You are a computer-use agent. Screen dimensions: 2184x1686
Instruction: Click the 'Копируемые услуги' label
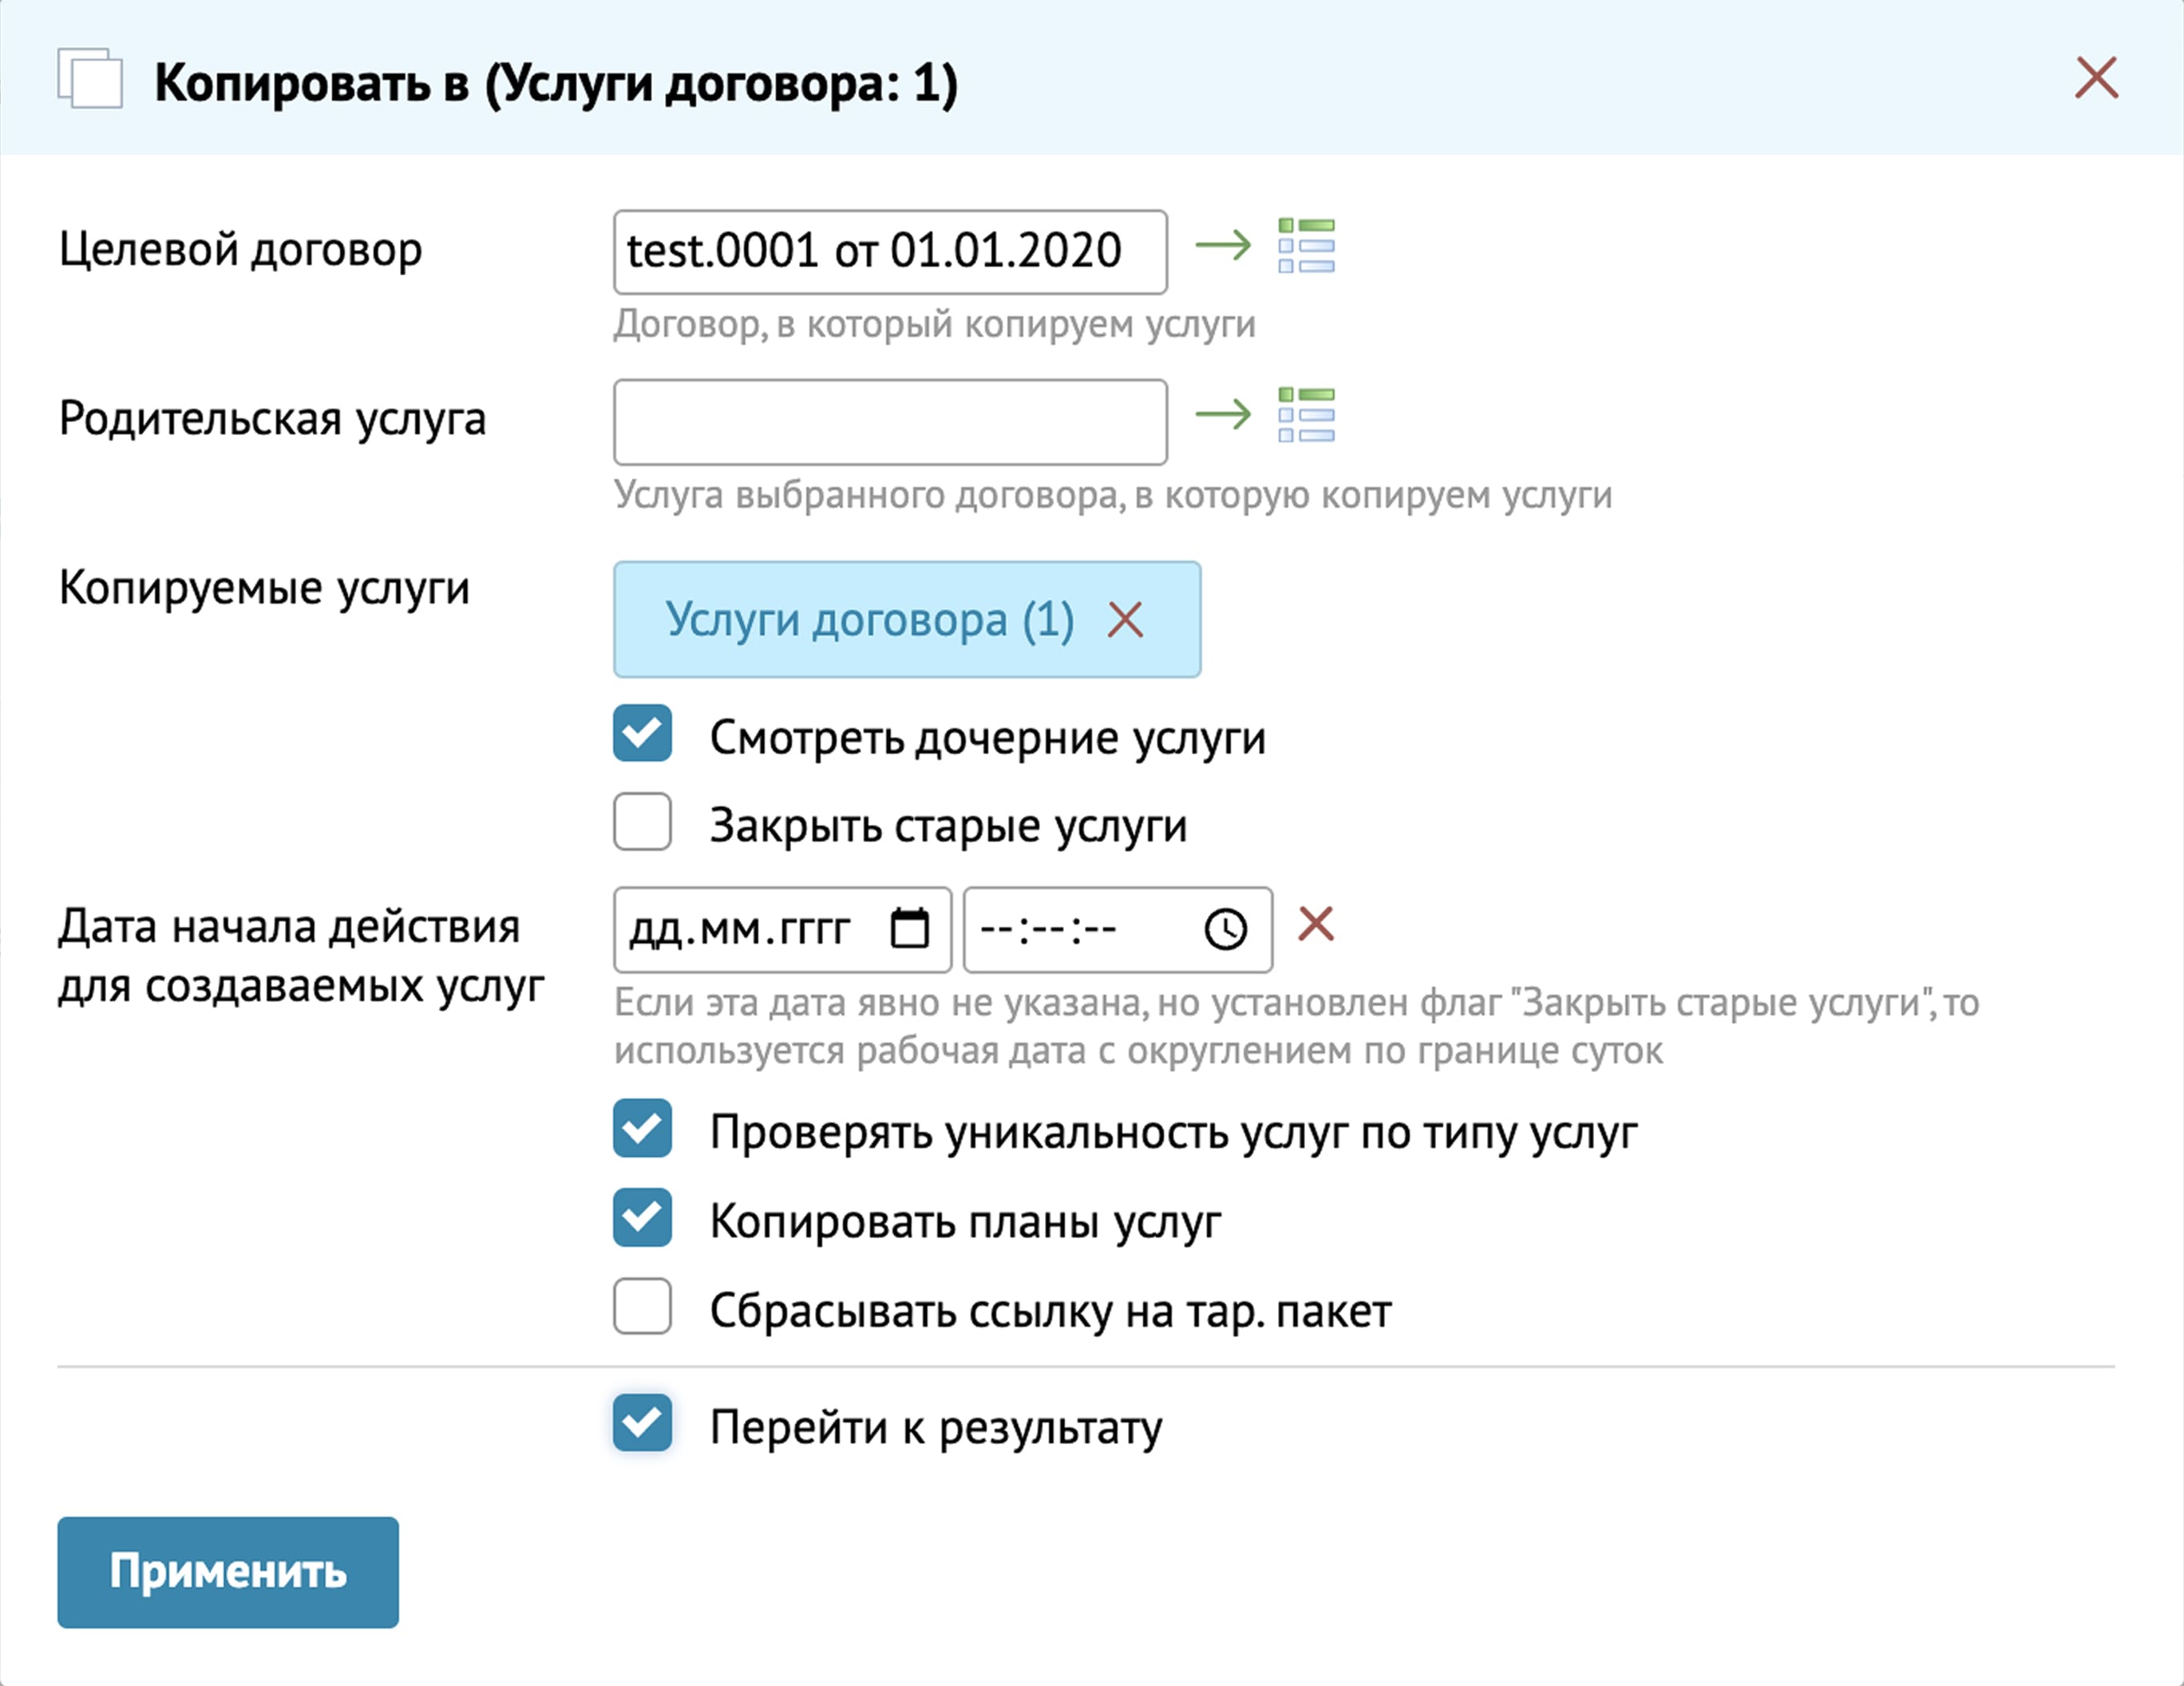pos(264,588)
